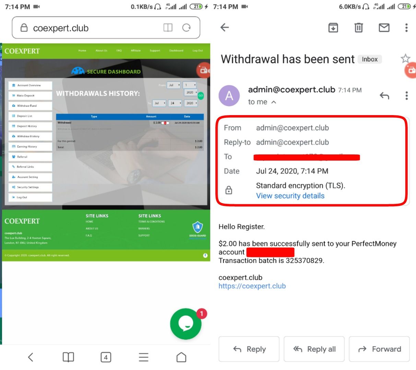This screenshot has width=416, height=370.
Task: Click View security details link
Action: coord(290,196)
